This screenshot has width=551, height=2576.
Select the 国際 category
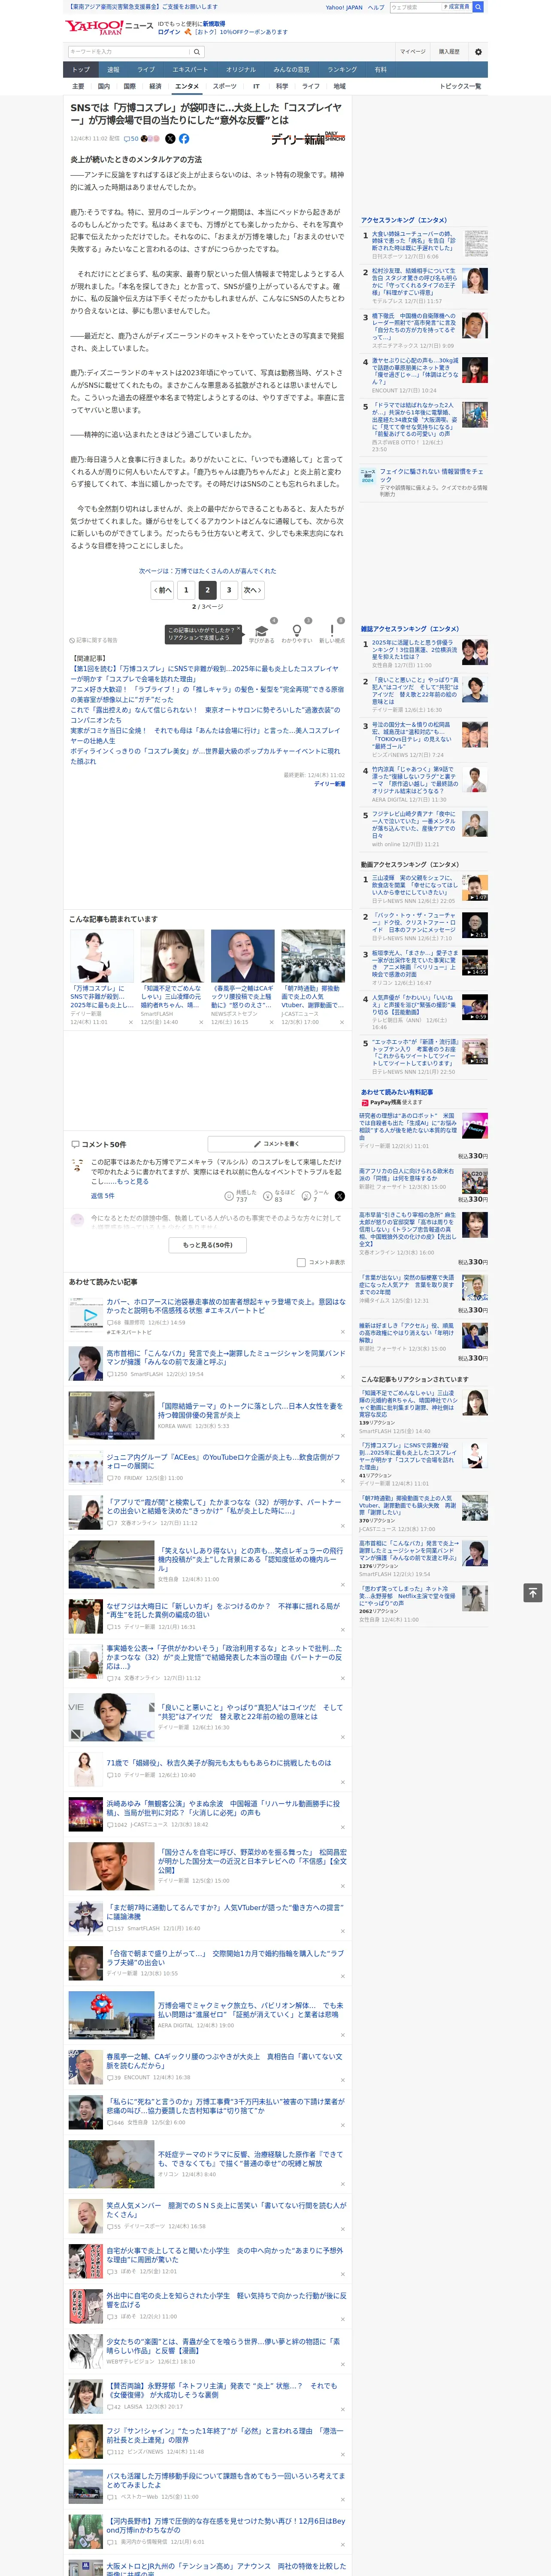point(129,86)
